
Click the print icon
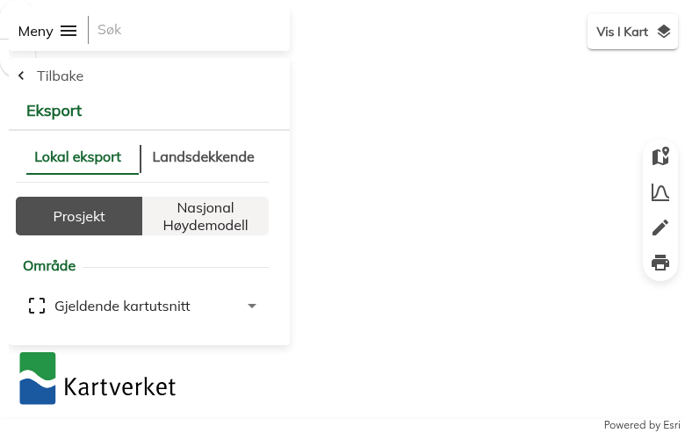[x=660, y=263]
